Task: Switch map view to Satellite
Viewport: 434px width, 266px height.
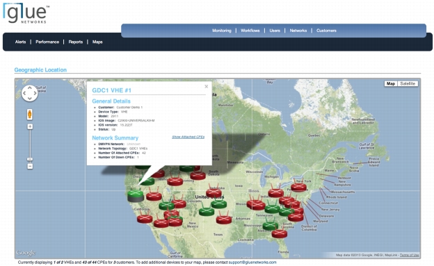Action: click(x=408, y=83)
